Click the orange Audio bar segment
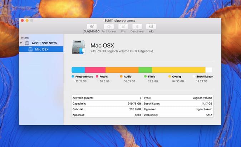 point(122,70)
